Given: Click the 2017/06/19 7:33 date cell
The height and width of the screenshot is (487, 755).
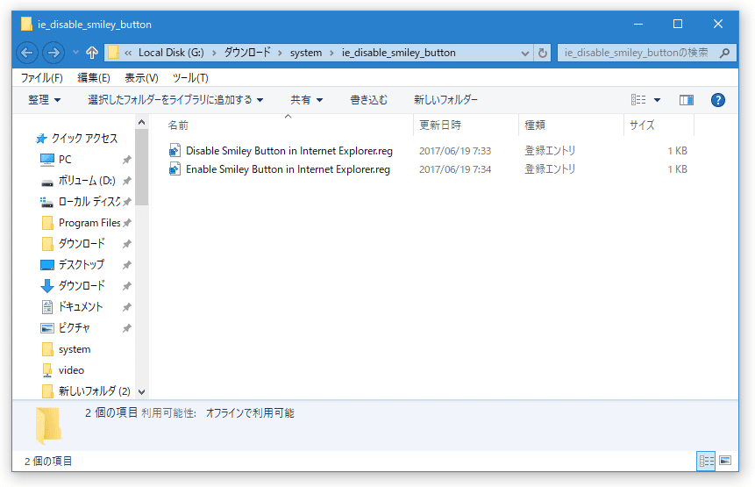Looking at the screenshot, I should tap(455, 151).
